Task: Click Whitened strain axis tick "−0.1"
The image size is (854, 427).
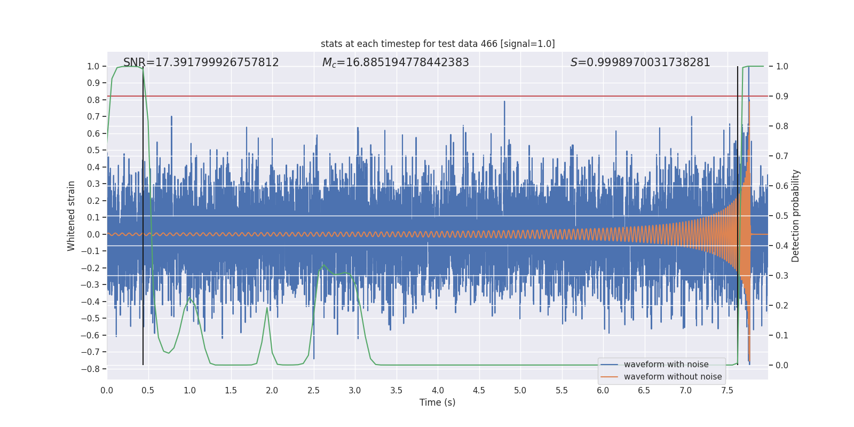Action: tap(90, 251)
